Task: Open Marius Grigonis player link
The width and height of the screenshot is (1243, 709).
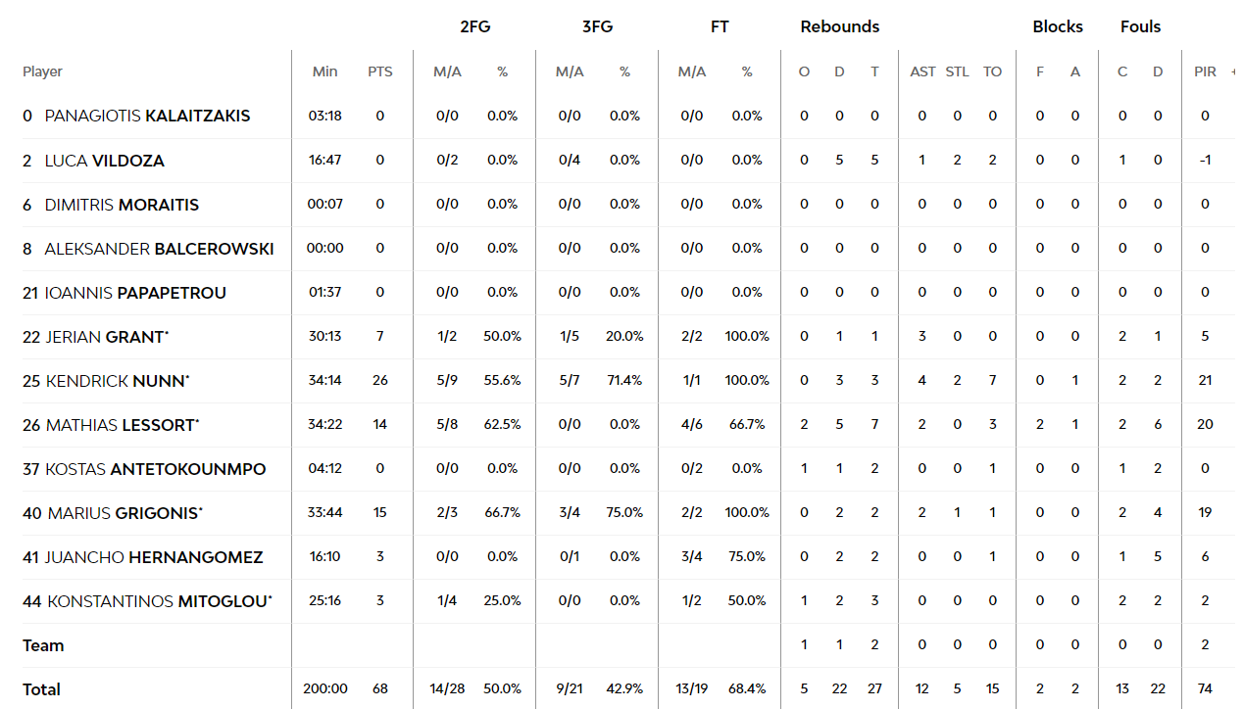Action: click(x=125, y=513)
